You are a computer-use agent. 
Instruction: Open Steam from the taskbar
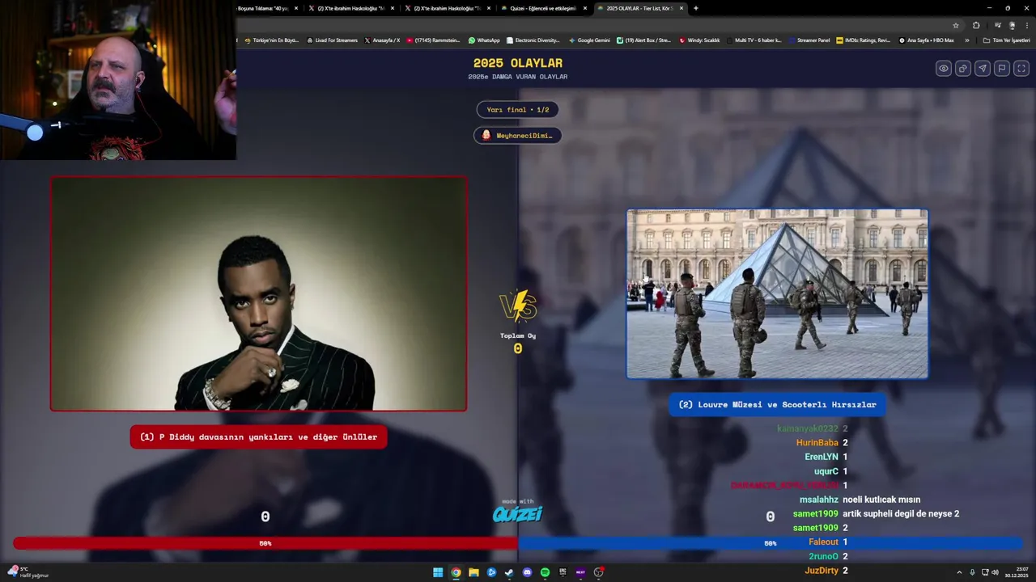(x=509, y=572)
